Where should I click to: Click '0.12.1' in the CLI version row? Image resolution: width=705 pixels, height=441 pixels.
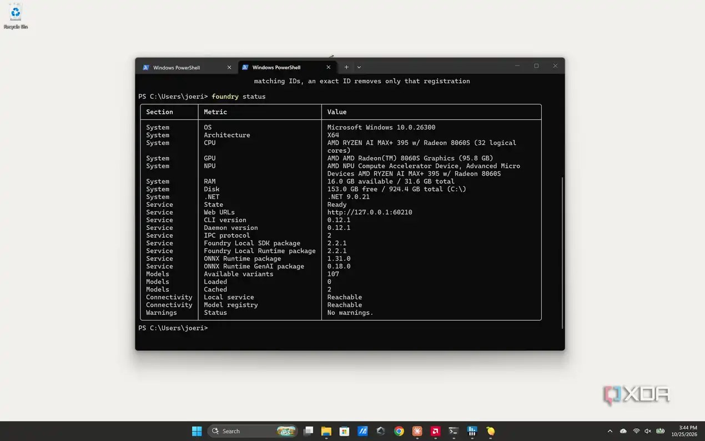point(339,220)
